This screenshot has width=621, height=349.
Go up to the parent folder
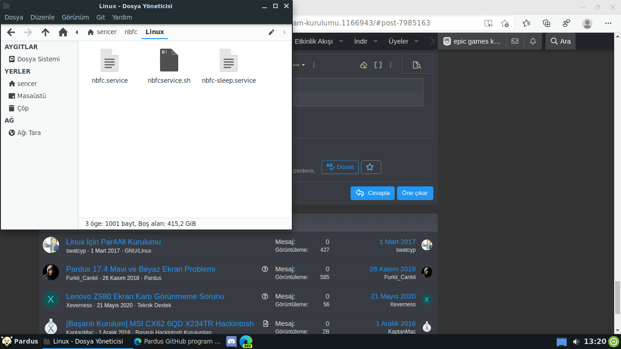45,32
